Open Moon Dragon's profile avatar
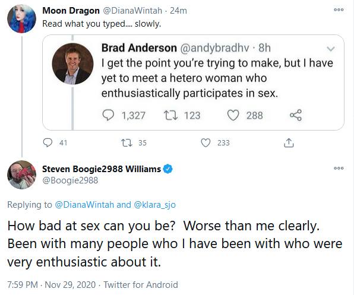The image size is (354, 295). point(21,19)
